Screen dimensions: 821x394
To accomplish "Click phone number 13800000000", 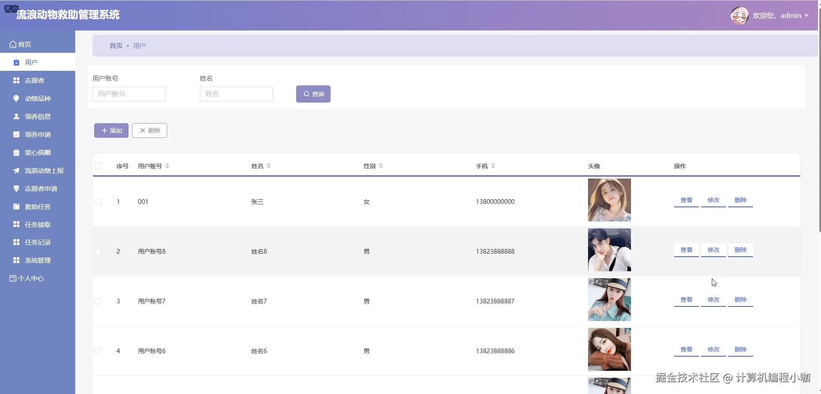I will 495,202.
